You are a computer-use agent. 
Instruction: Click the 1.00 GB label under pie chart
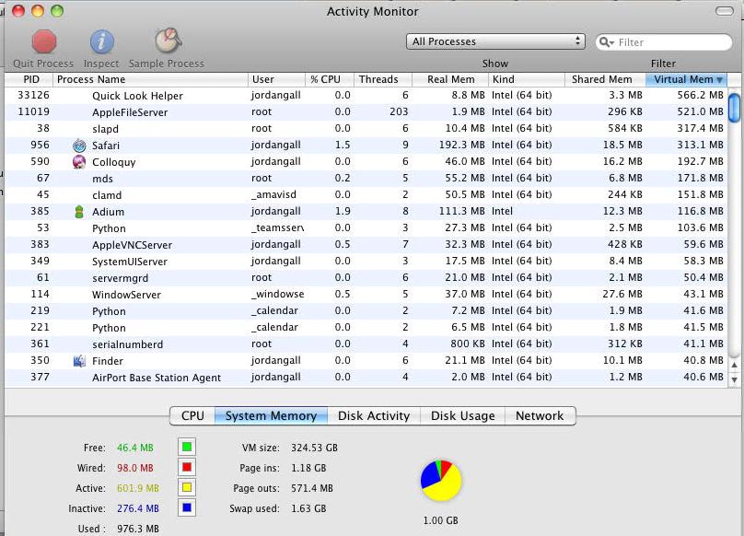441,521
